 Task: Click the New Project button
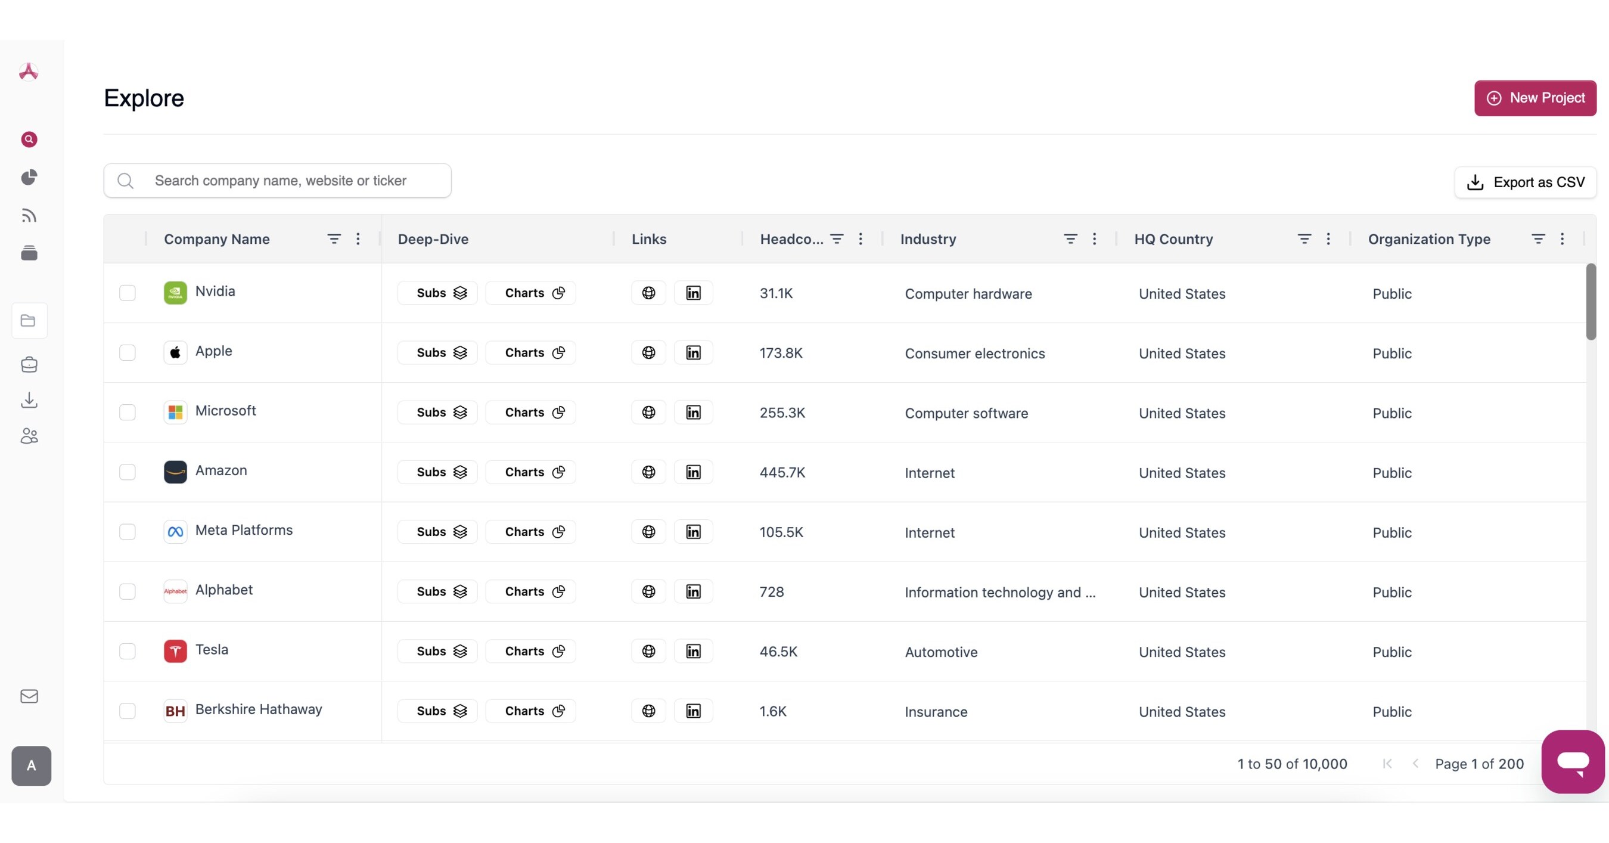coord(1535,98)
